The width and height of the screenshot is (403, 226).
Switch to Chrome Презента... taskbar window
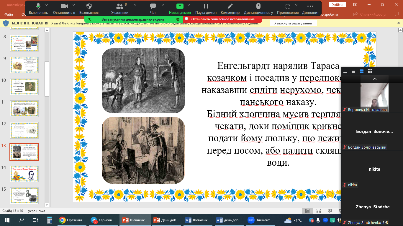coord(72,220)
